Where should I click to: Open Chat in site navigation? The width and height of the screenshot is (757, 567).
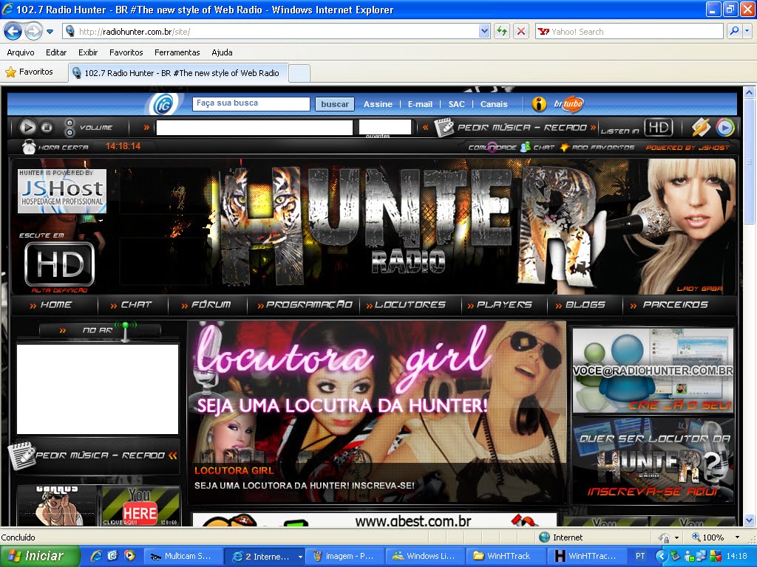click(131, 305)
